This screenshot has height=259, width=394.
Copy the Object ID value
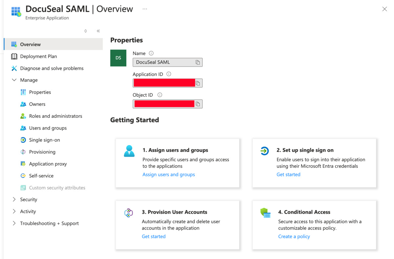tap(198, 104)
